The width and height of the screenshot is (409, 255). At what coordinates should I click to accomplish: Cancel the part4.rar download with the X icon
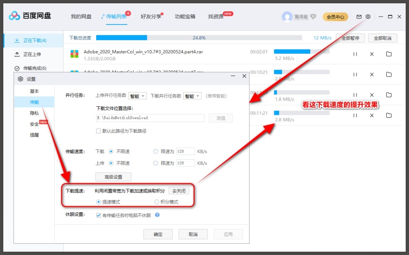point(372,54)
